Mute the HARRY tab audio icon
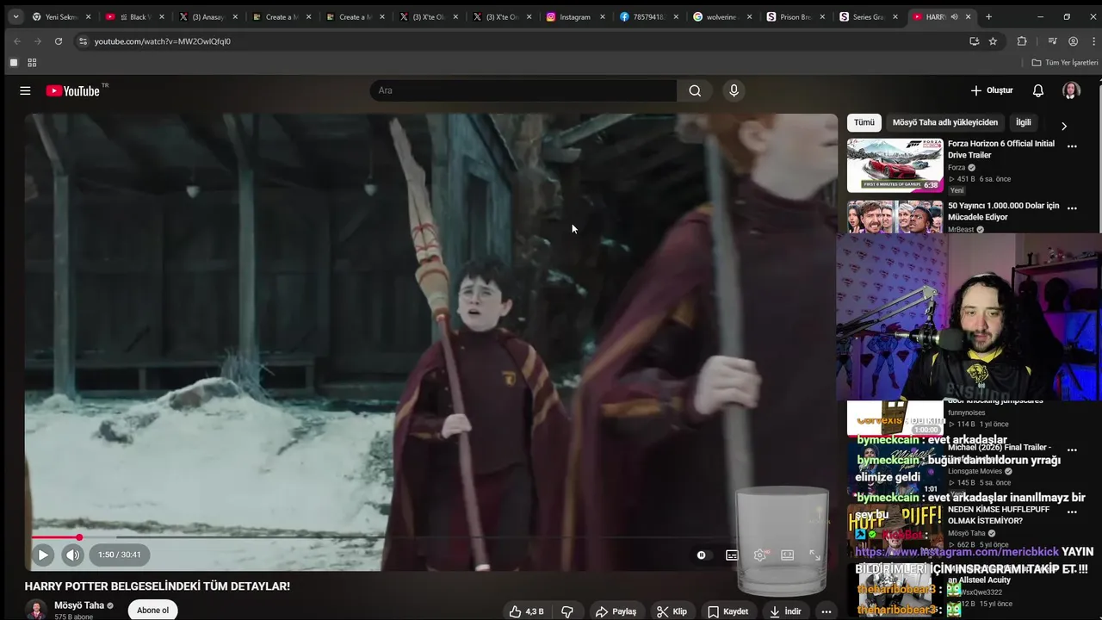The width and height of the screenshot is (1102, 620). tap(954, 17)
